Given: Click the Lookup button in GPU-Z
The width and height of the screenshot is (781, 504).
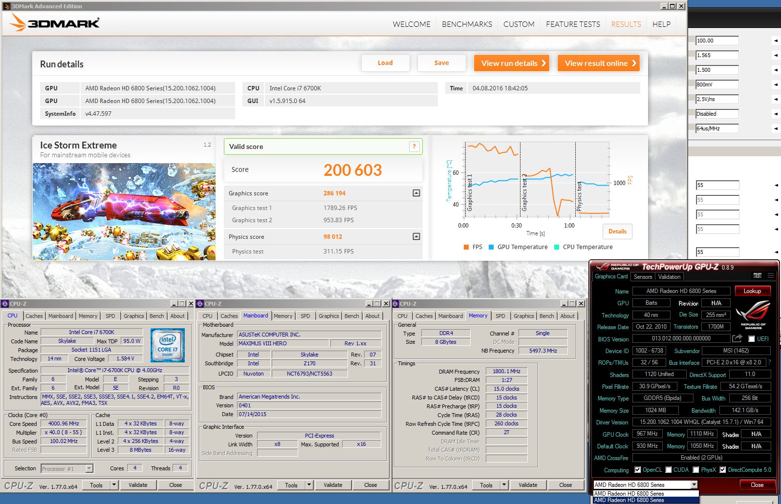Looking at the screenshot, I should (x=752, y=291).
